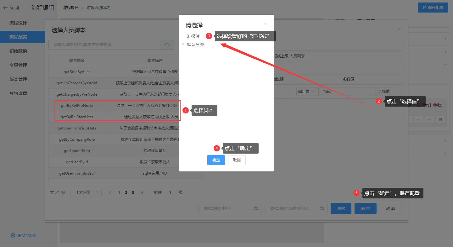
Task: Click the move-up arrow button in right panel
Action: click(418, 119)
